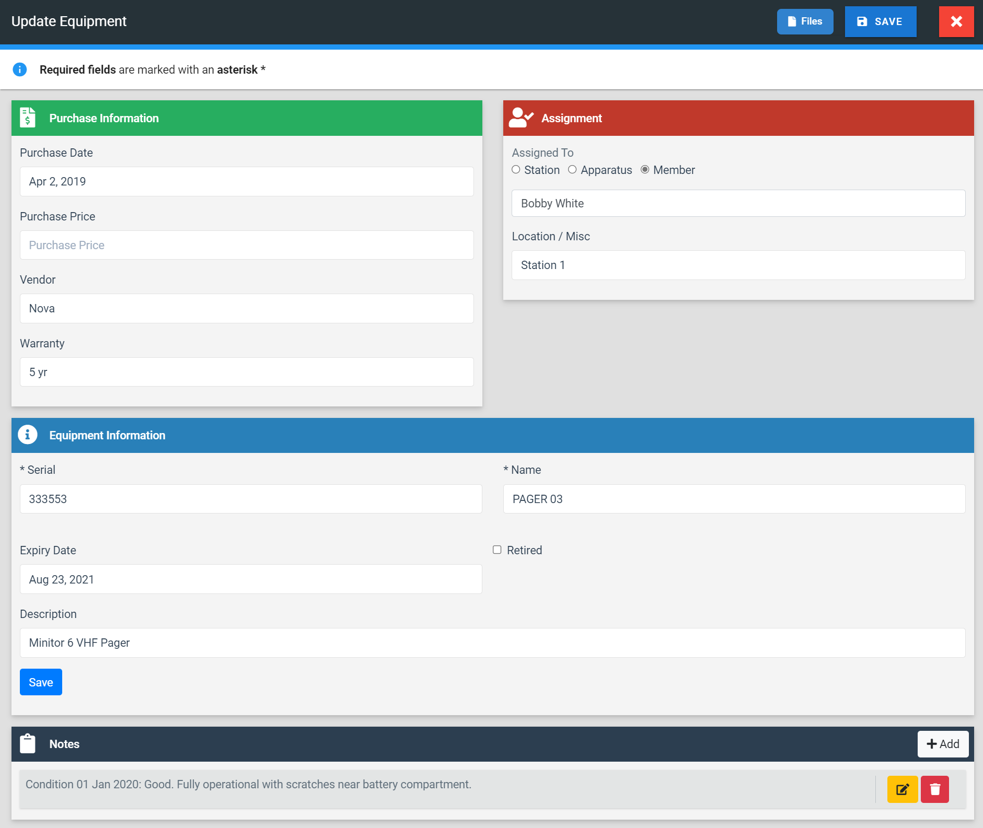Open the Expiry Date picker field
983x828 pixels.
[251, 579]
